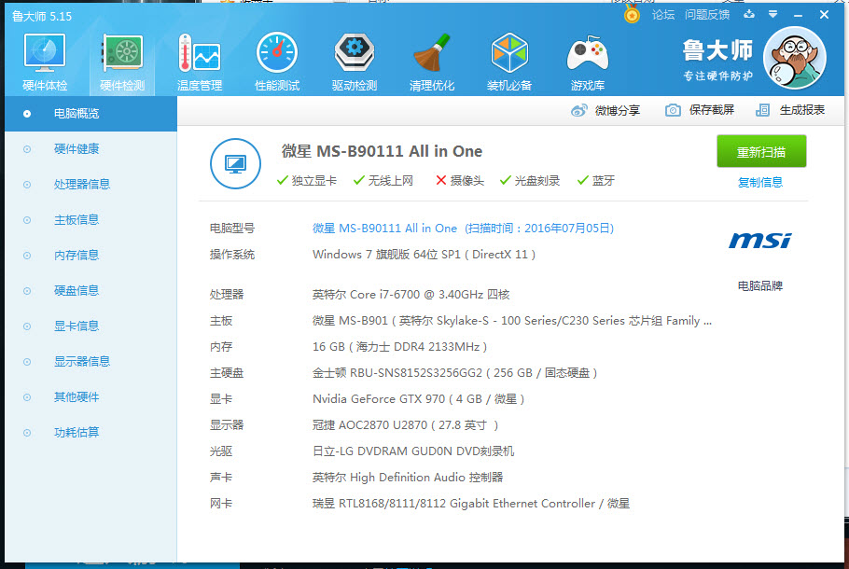
Task: Open 装机必备 cube icon
Action: coord(509,58)
